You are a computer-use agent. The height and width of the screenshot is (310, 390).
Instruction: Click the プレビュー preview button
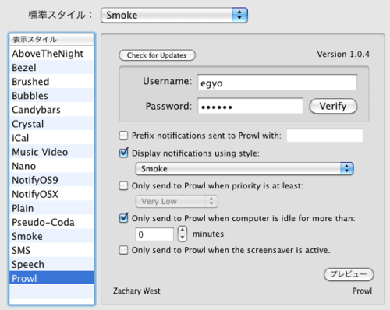(349, 274)
